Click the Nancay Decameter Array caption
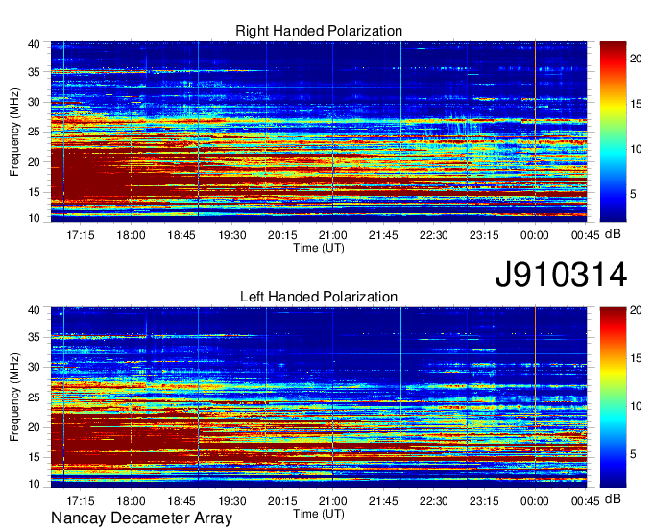This screenshot has width=653, height=530. (x=141, y=518)
